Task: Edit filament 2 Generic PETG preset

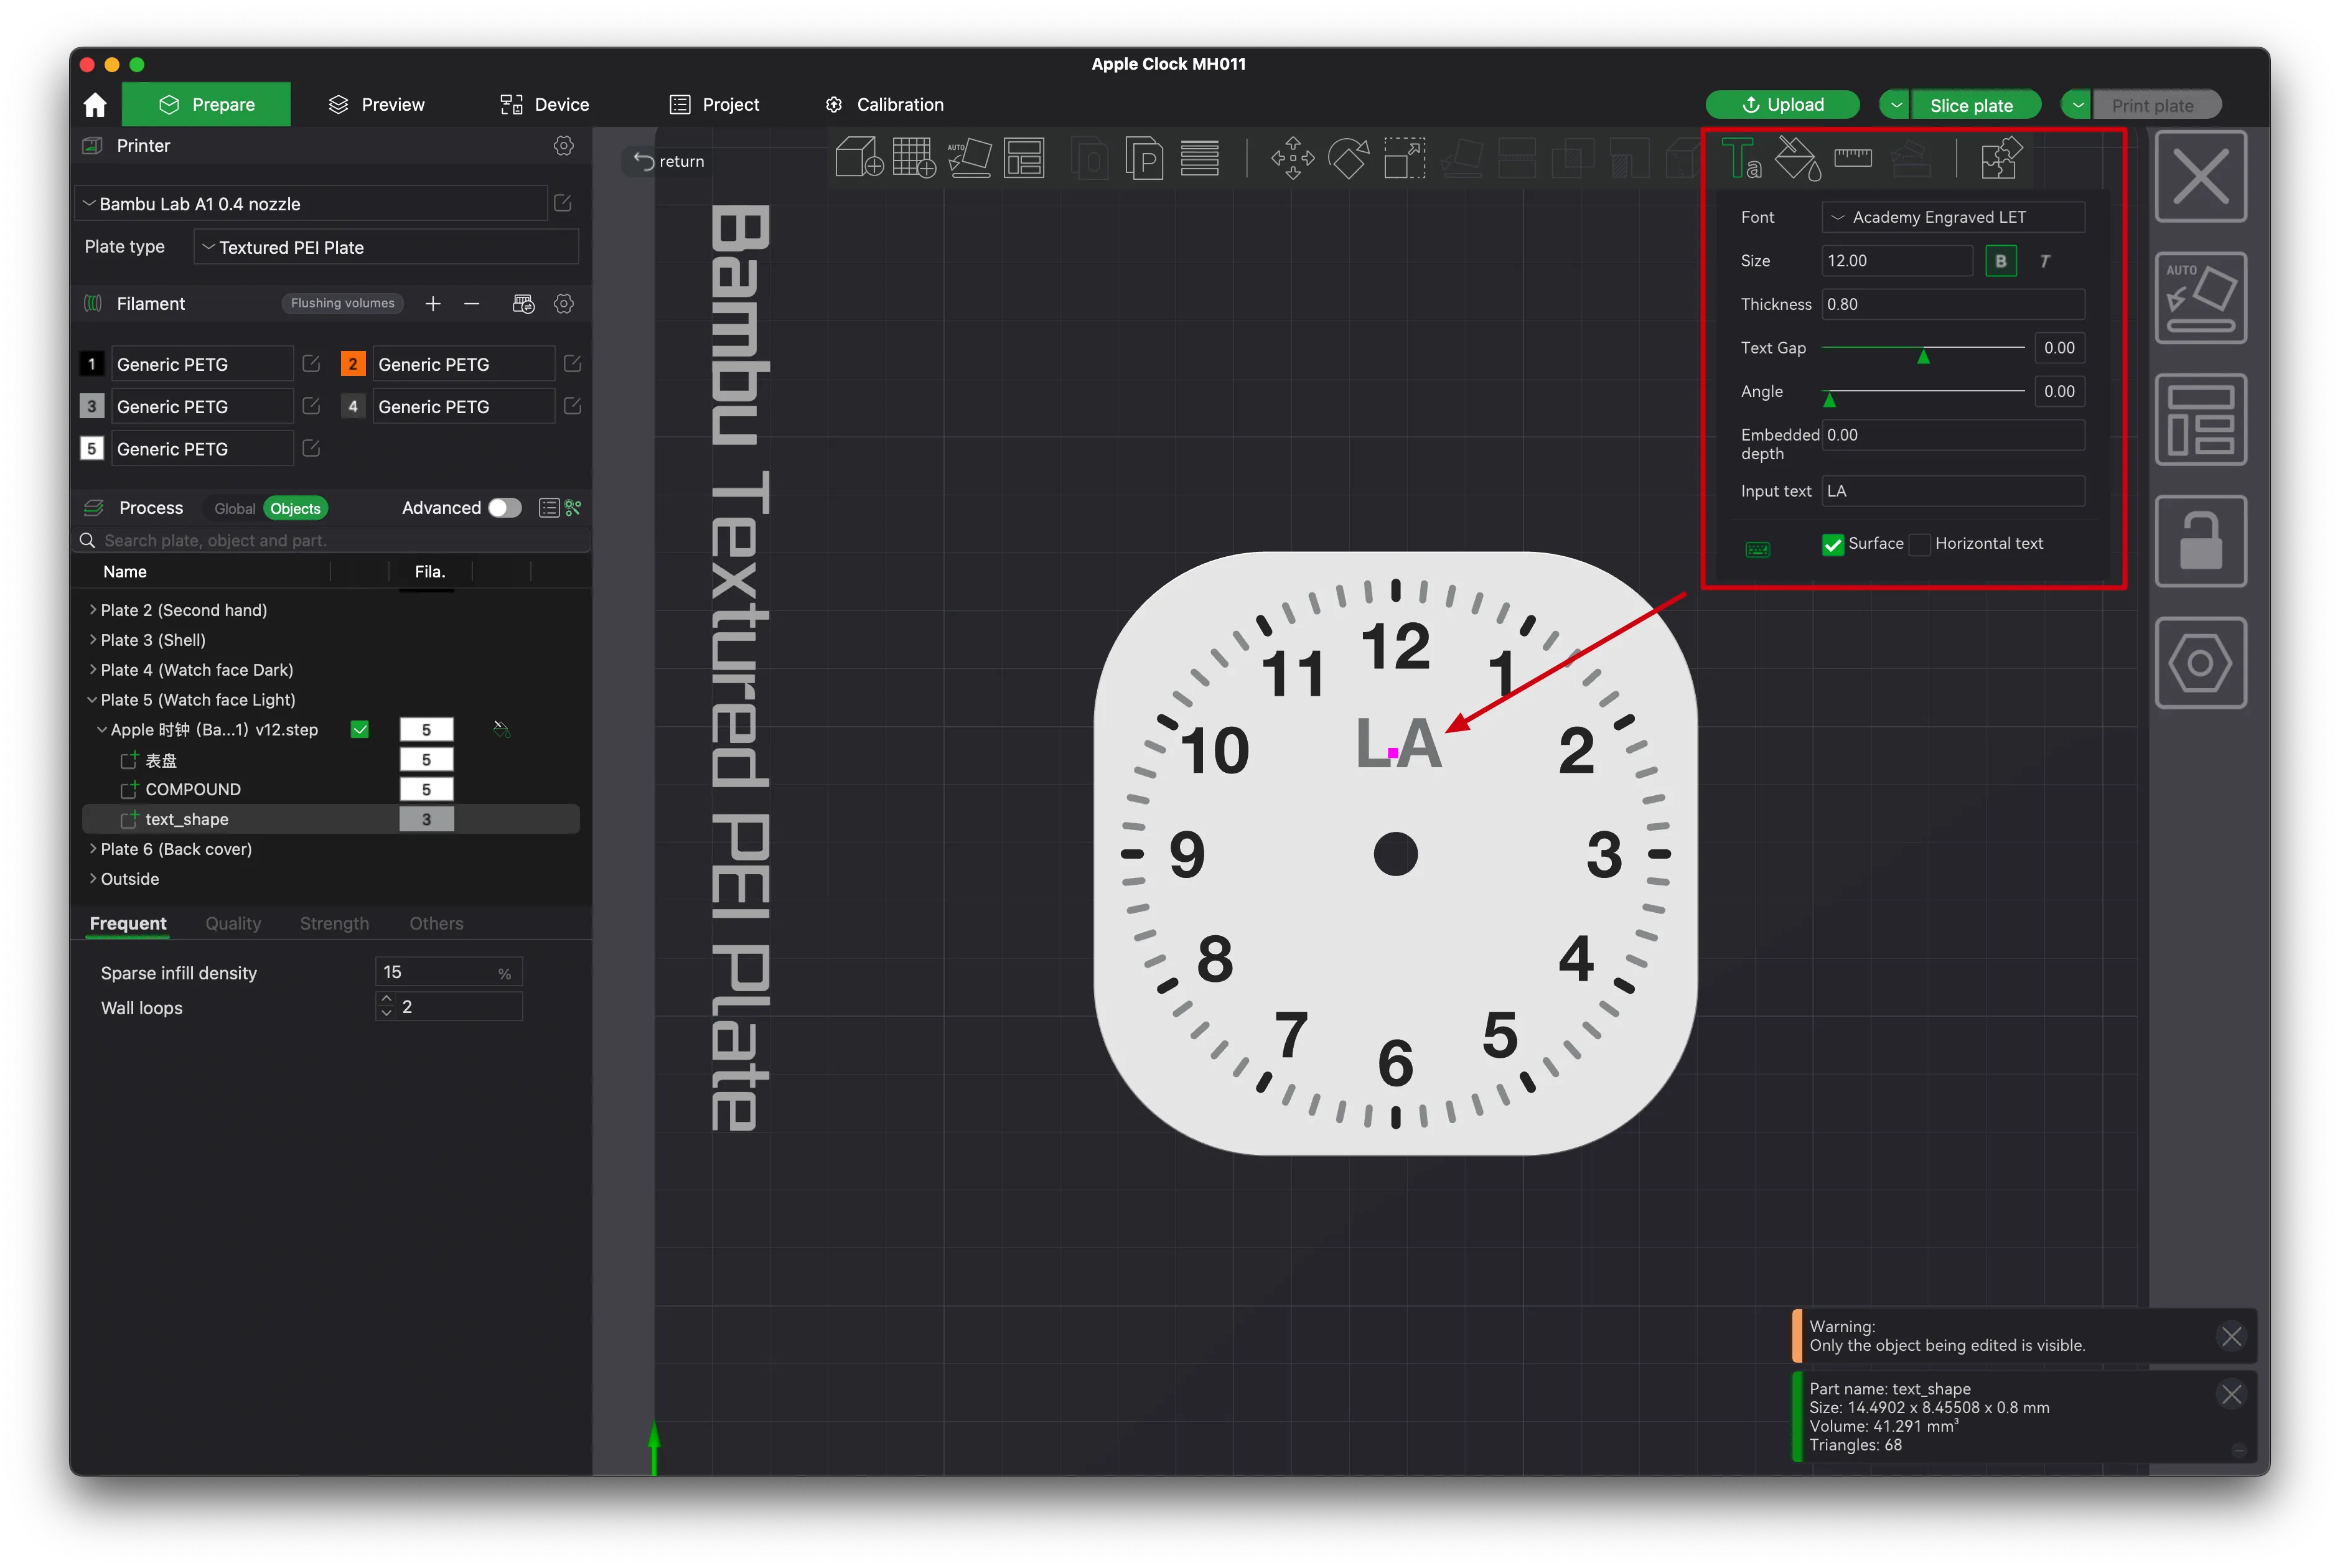Action: [572, 364]
